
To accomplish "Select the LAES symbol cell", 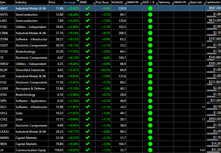I will click(x=7, y=21).
